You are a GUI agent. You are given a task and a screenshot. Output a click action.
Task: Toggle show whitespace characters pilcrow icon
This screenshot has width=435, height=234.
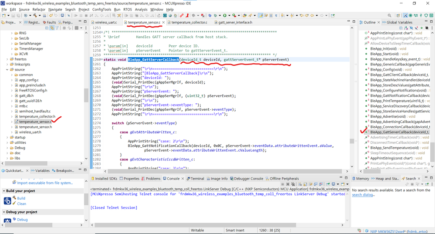[276, 15]
